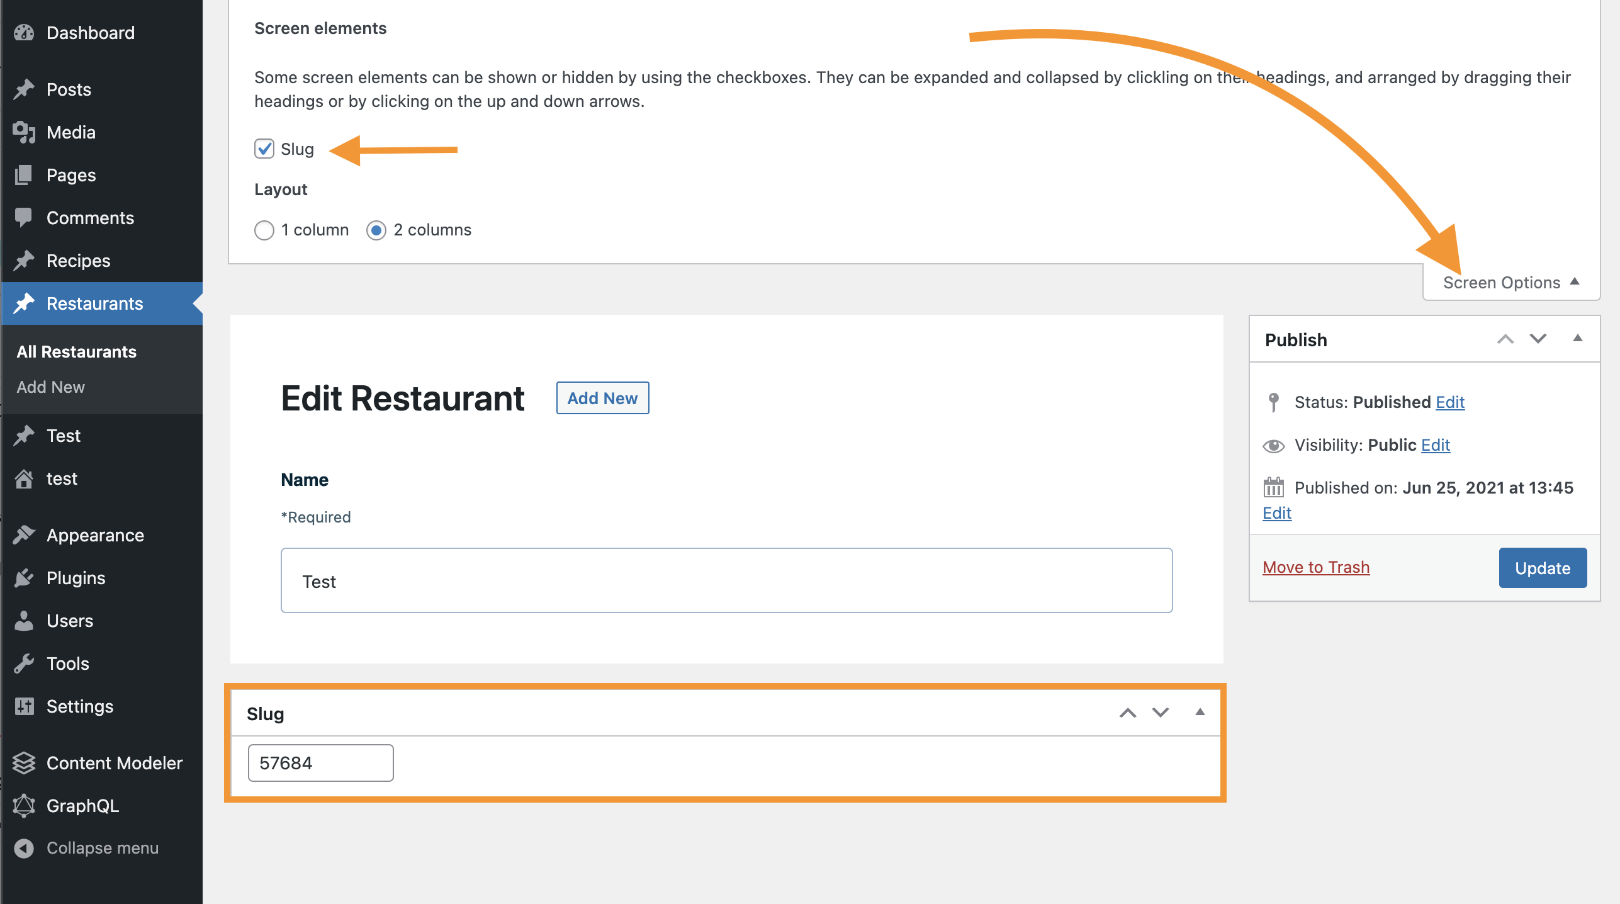Select the 2 columns layout radio

pyautogui.click(x=376, y=230)
